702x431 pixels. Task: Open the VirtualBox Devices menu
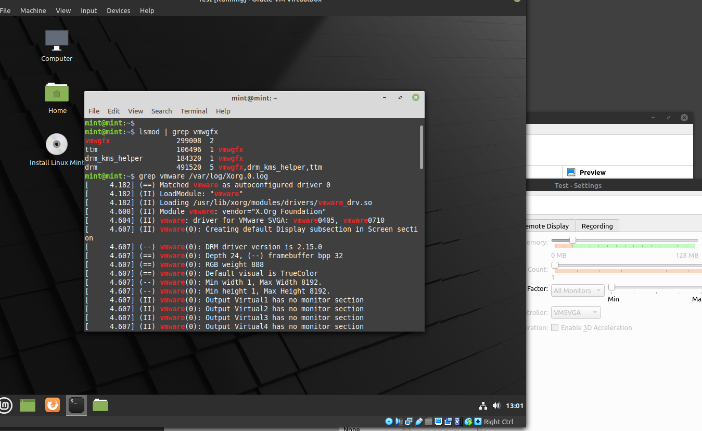point(119,10)
